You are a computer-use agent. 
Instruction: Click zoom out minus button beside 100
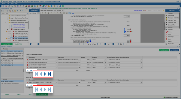[x=105, y=44]
